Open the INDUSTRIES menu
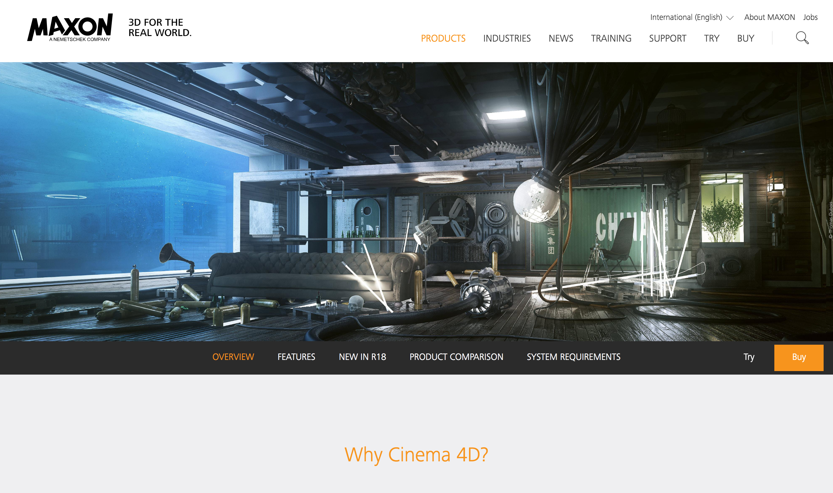Screen dimensions: 833x493 click(x=507, y=38)
